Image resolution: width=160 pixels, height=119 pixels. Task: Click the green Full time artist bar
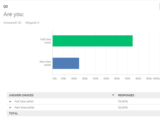point(93,41)
